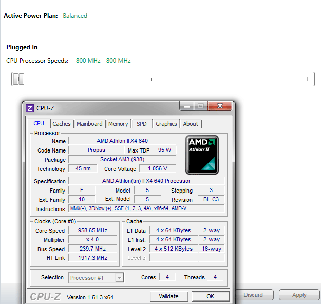
Task: Click the Family value F
Action: coord(82,190)
